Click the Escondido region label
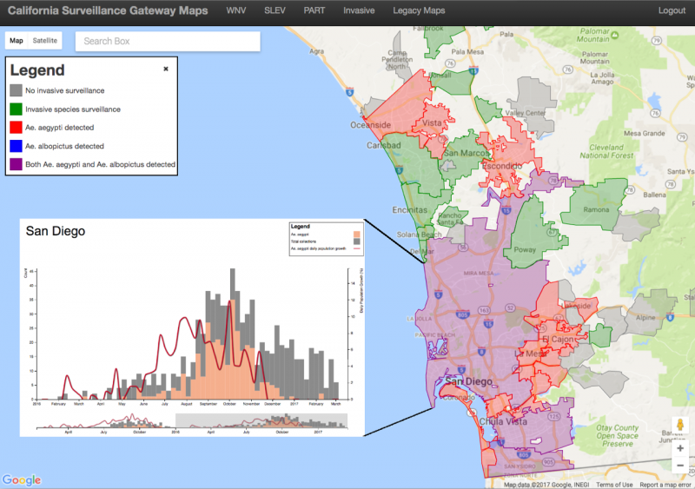The height and width of the screenshot is (489, 695). [502, 166]
